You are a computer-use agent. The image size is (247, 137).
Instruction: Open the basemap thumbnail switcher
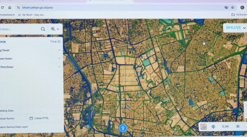pos(203,127)
